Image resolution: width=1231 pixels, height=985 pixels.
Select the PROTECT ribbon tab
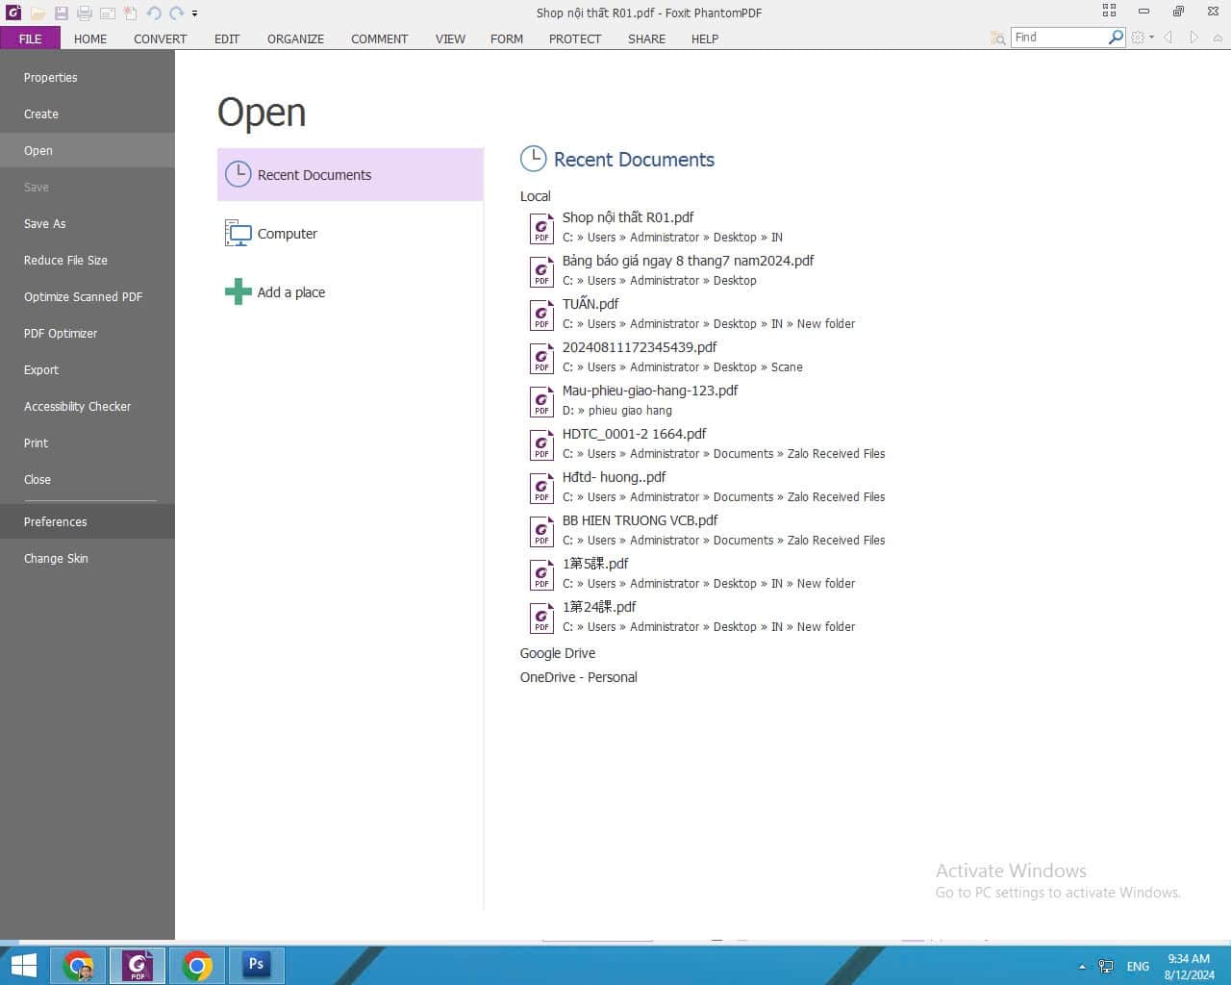coord(575,38)
